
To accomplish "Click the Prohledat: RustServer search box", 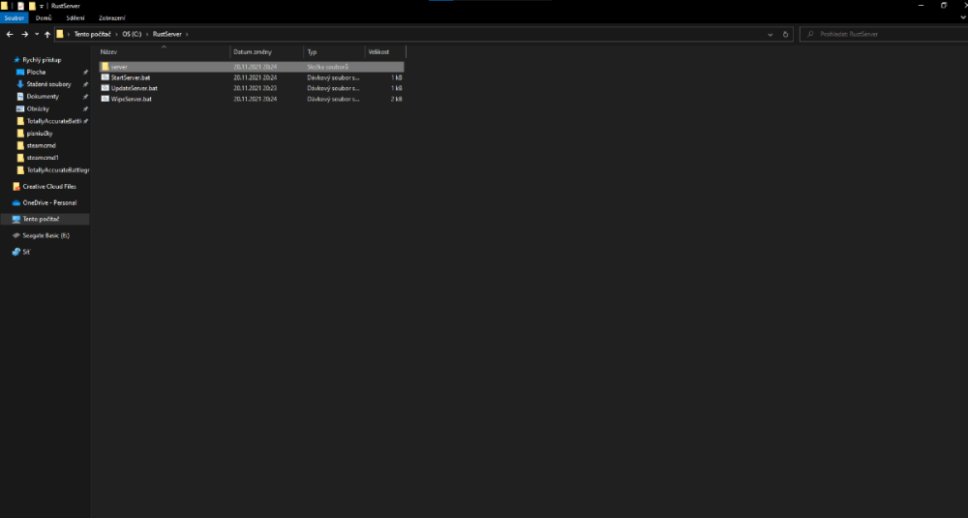I will (x=881, y=34).
